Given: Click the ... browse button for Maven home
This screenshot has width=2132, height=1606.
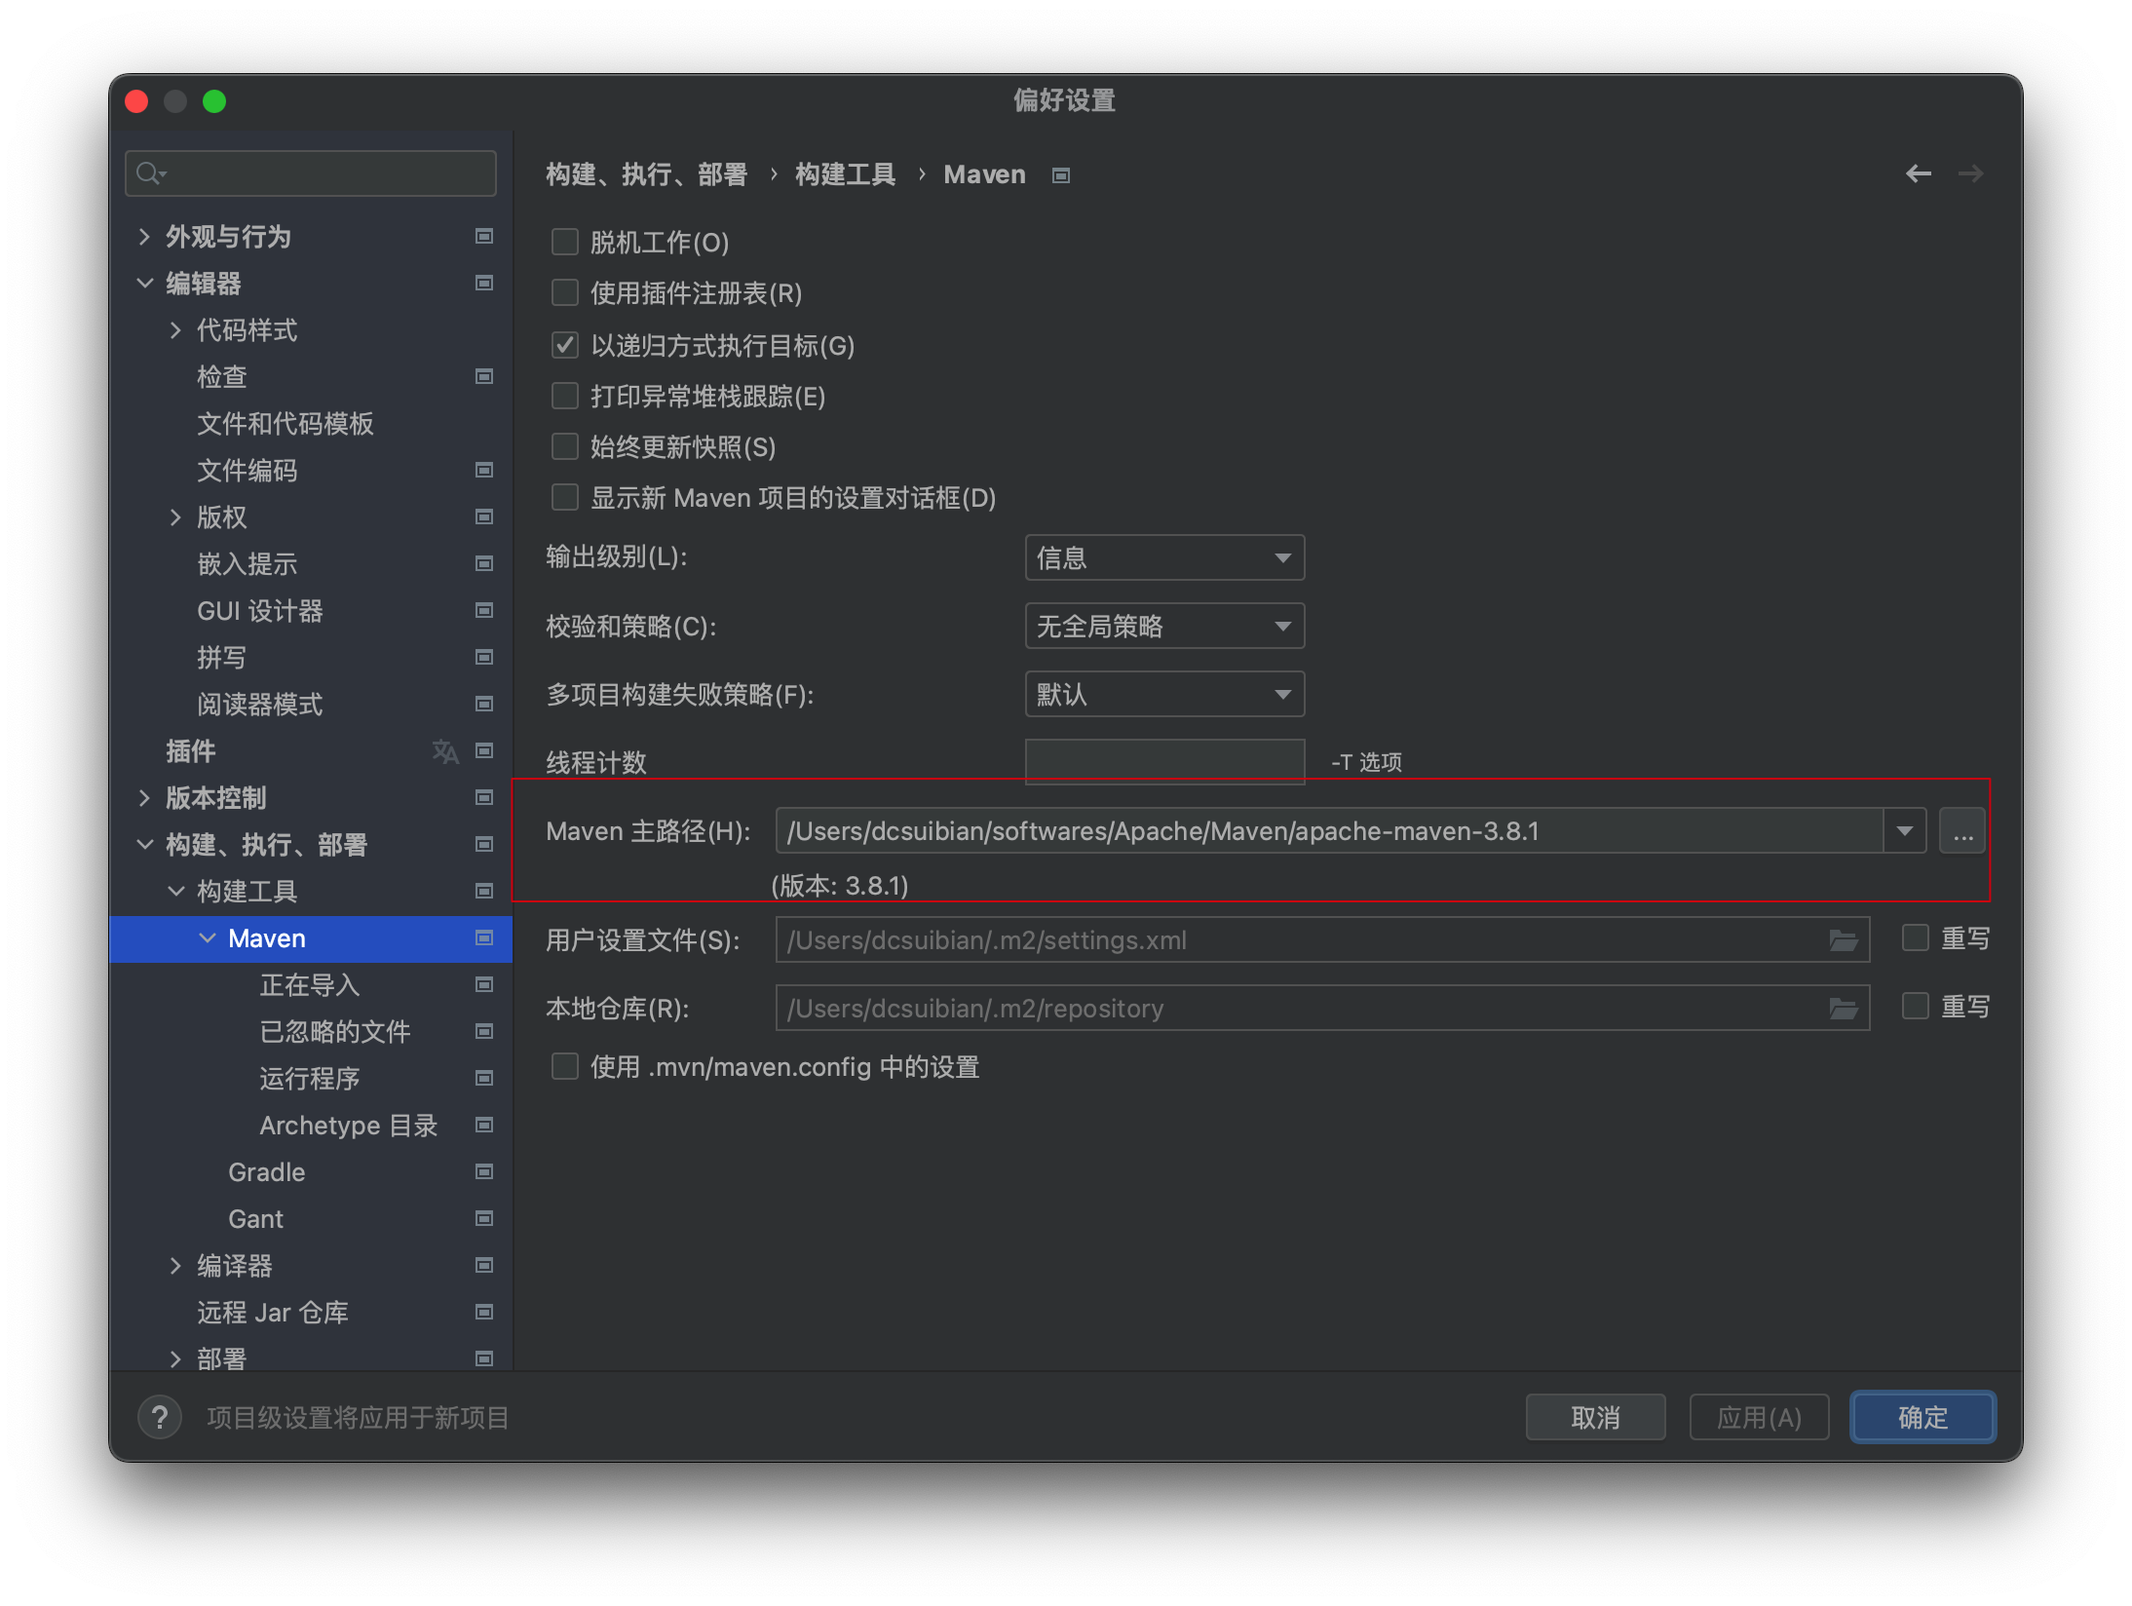Looking at the screenshot, I should click(1962, 831).
